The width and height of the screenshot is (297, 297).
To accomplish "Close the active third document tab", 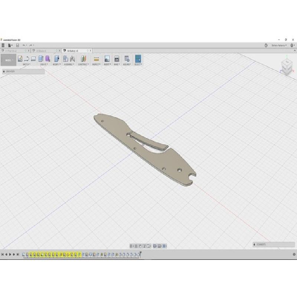I will 91,51.
